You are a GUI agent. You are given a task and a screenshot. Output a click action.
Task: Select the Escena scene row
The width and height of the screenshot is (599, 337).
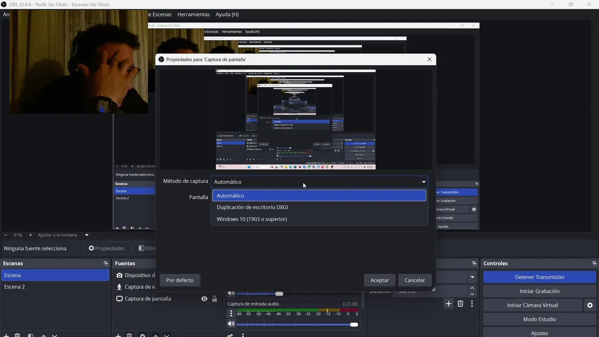(55, 275)
